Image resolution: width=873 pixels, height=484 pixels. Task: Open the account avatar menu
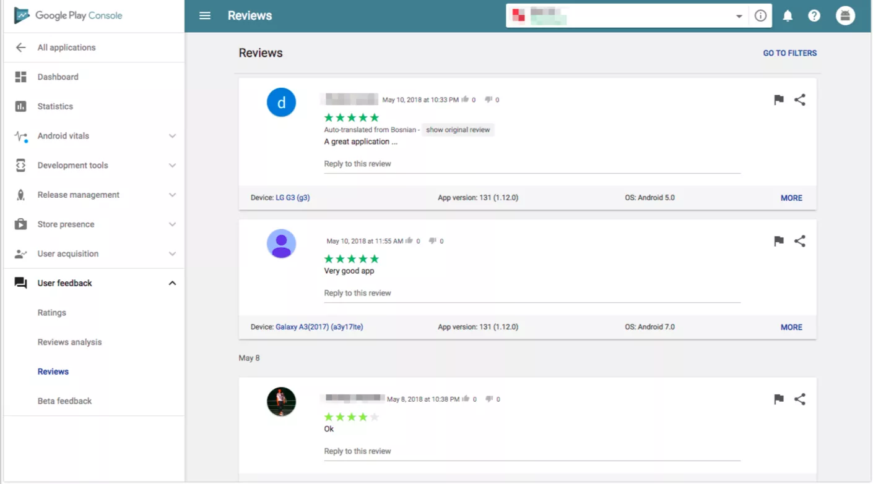coord(845,16)
